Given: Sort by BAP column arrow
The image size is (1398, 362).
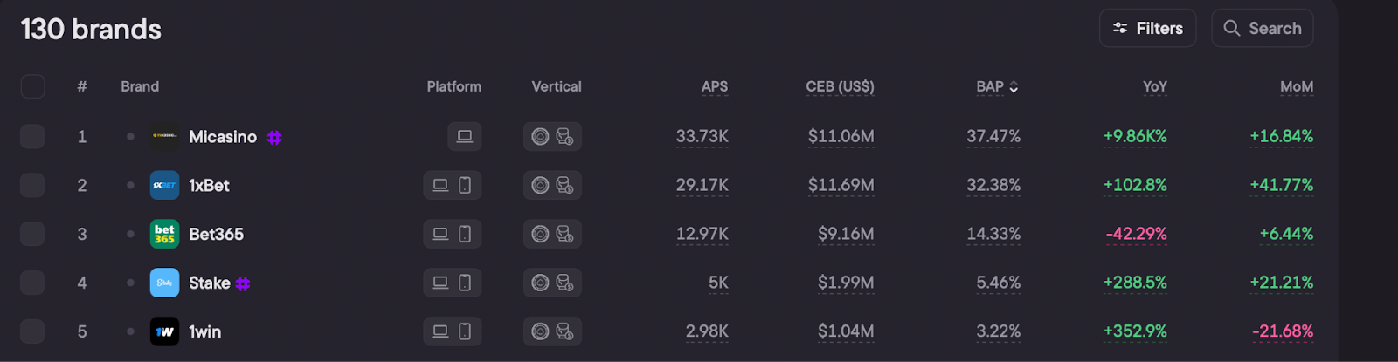Looking at the screenshot, I should [x=1014, y=87].
